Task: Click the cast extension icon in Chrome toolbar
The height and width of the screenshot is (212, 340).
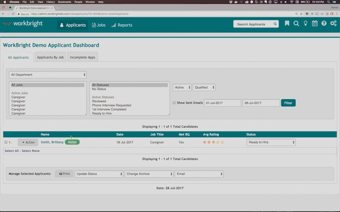Action: (x=317, y=14)
